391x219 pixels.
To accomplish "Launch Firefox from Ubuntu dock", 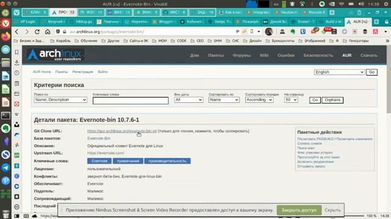I will 5,36.
